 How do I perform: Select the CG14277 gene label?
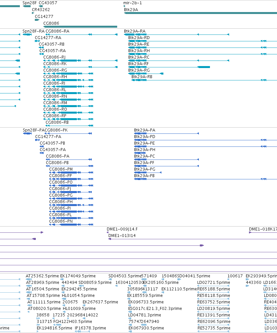tap(44, 17)
